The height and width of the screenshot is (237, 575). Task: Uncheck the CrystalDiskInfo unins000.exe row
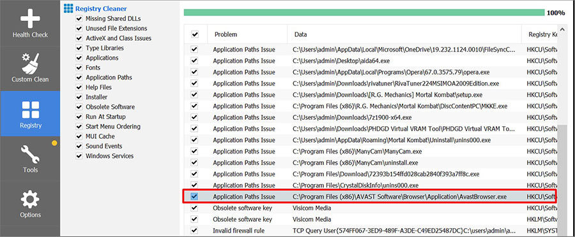[x=194, y=185]
